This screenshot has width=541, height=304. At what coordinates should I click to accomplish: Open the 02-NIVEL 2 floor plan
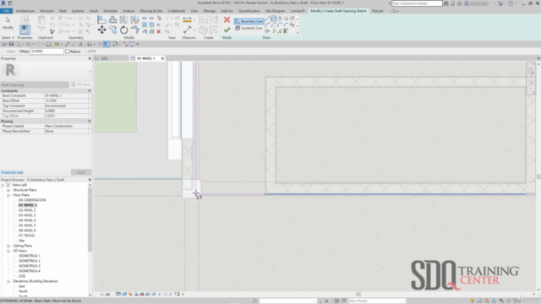pos(27,210)
